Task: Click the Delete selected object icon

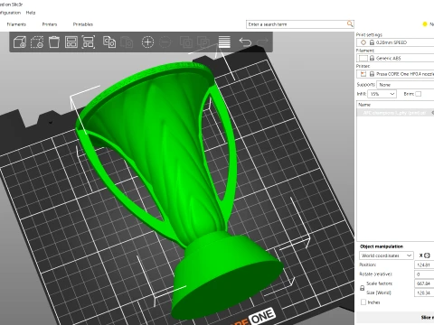Action: coord(37,42)
